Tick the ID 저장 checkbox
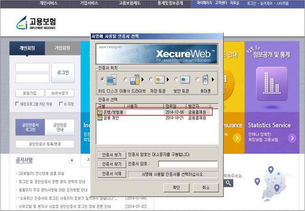Viewport: 305px width, 211px height. click(x=61, y=104)
